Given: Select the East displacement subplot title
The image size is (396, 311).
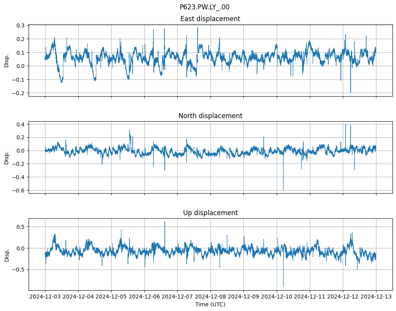Looking at the screenshot, I should [210, 19].
